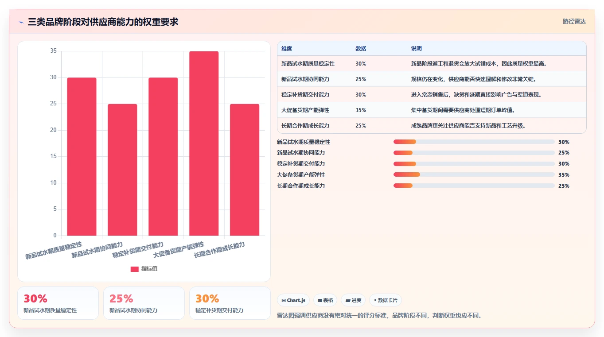
Task: Click the 路径雷达 label in the header
Action: (574, 21)
